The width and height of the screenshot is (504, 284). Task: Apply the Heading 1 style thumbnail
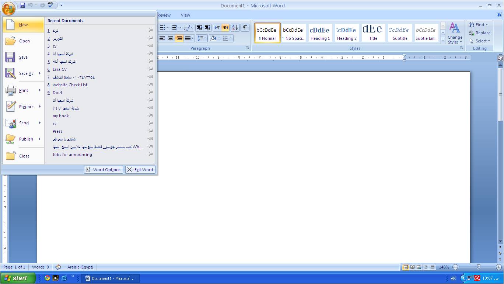point(320,33)
